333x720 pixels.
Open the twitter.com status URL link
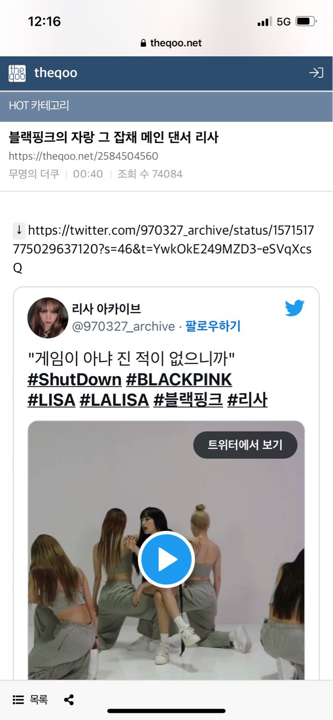(164, 249)
